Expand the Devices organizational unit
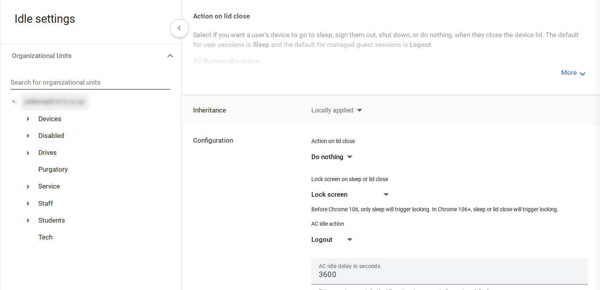600x290 pixels. (28, 119)
